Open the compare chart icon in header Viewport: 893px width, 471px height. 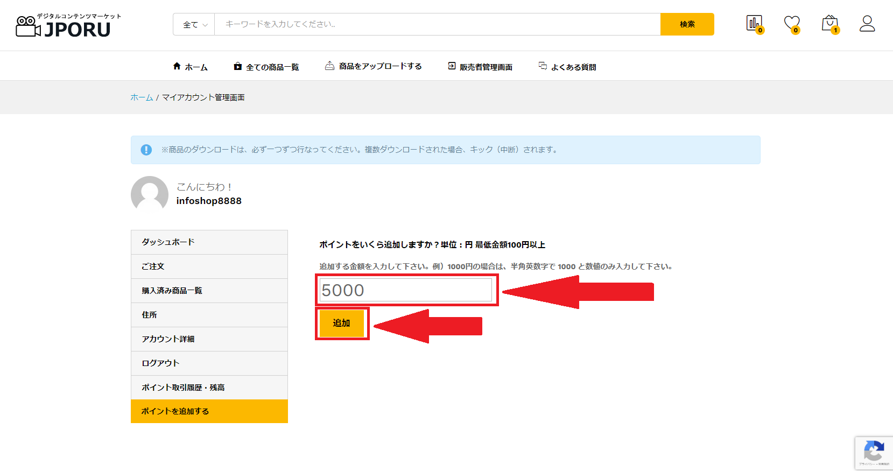click(x=754, y=23)
